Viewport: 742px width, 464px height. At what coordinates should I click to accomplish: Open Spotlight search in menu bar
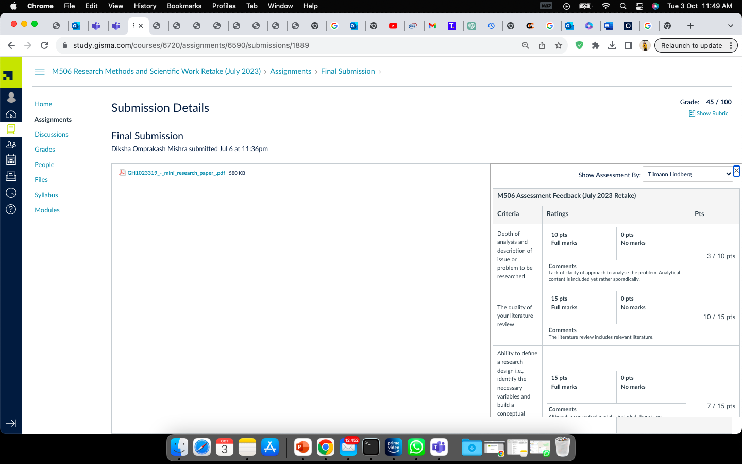pyautogui.click(x=623, y=6)
